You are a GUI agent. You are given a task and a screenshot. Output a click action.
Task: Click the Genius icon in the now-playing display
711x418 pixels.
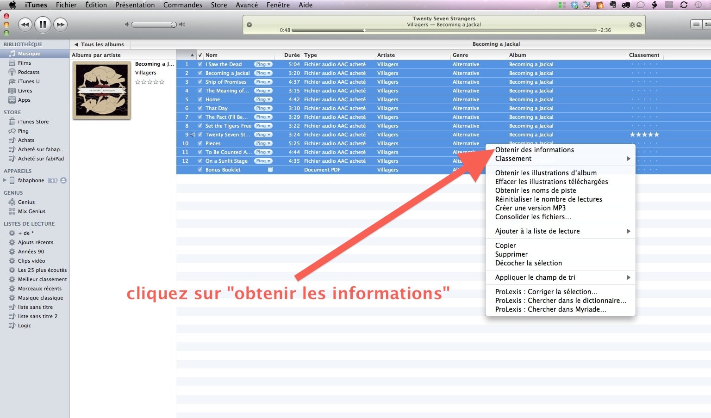[x=632, y=25]
